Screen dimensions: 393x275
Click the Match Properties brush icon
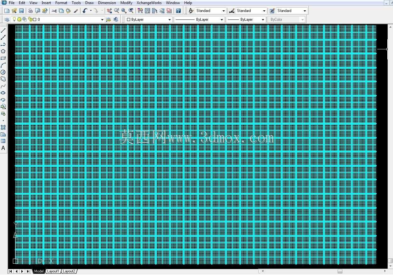75,11
